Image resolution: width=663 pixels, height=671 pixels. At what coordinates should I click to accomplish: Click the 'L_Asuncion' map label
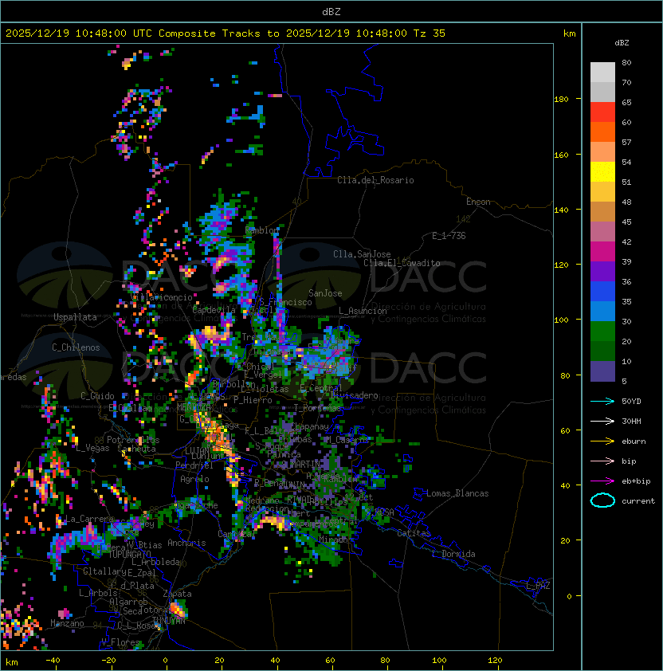(x=363, y=311)
